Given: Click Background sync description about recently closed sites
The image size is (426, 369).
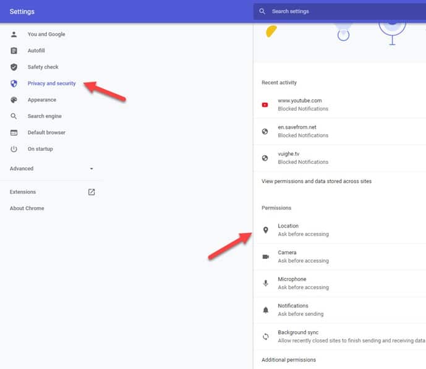Looking at the screenshot, I should click(351, 341).
